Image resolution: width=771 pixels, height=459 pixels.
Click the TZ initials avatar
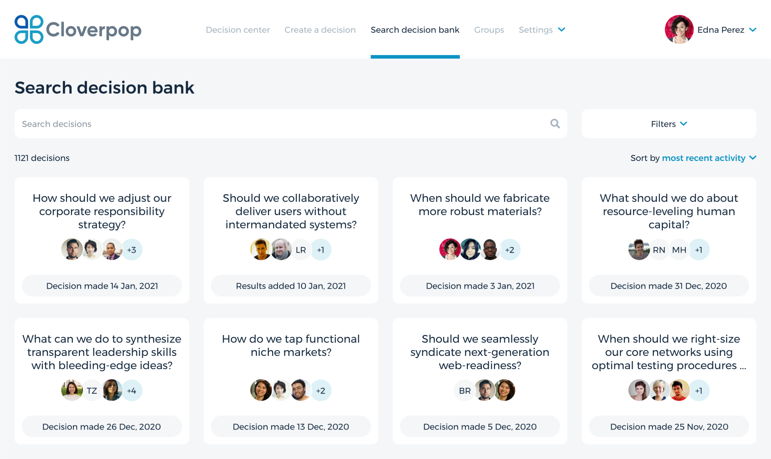pos(92,391)
